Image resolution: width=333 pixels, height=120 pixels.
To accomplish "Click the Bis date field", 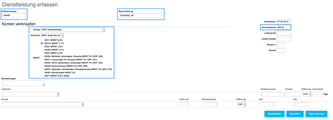I will pos(301,104).
